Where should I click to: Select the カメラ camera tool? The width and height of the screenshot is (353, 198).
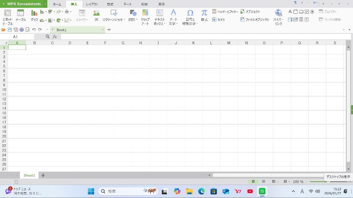218,20
